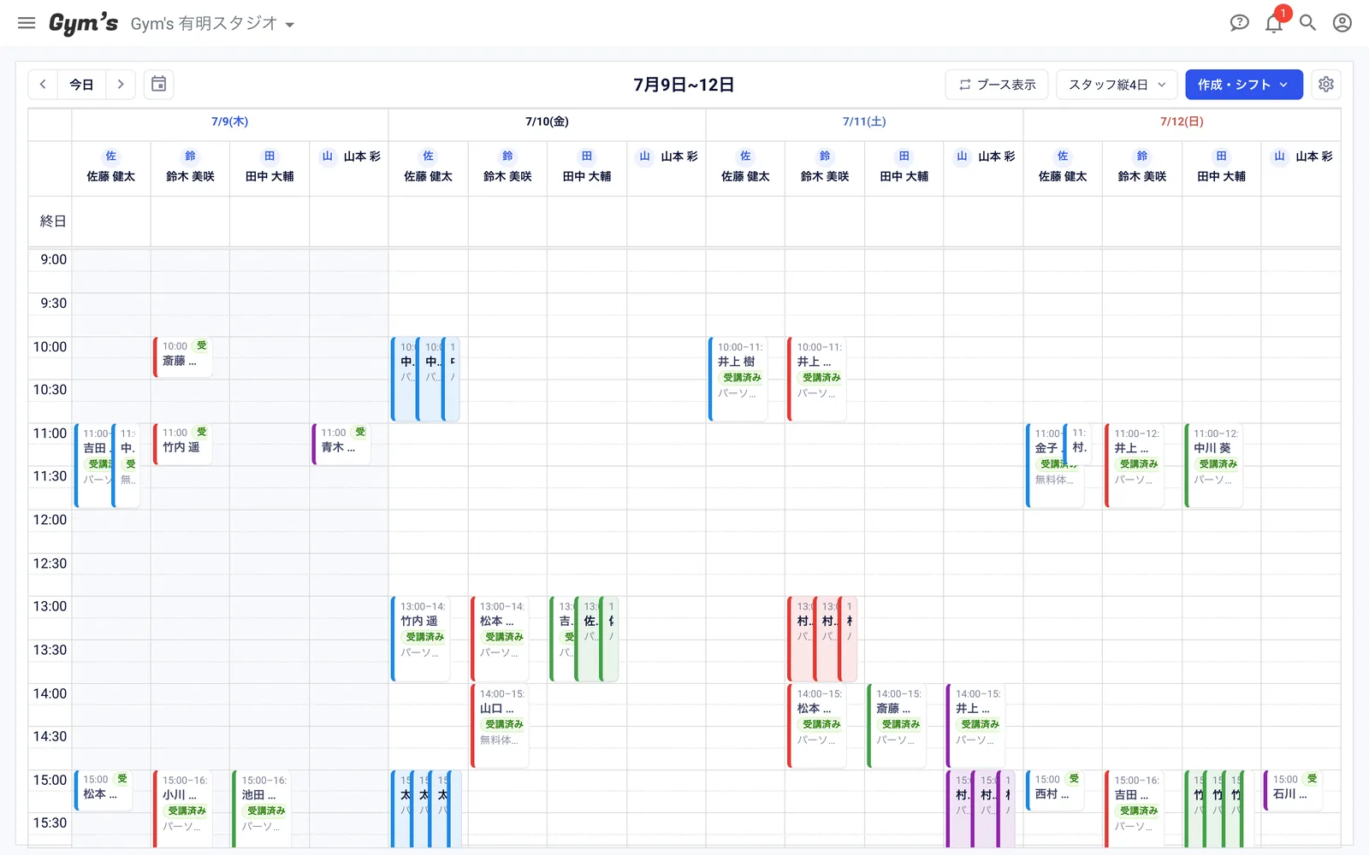Image resolution: width=1369 pixels, height=855 pixels.
Task: Select the 7/12(日) date header
Action: point(1182,121)
